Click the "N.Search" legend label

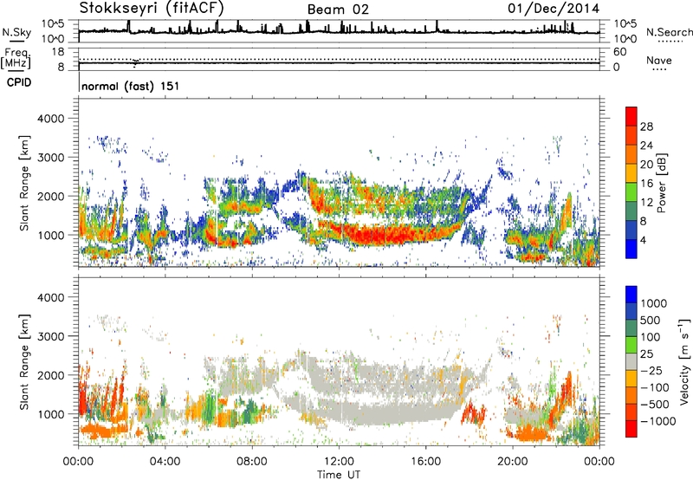pos(669,32)
